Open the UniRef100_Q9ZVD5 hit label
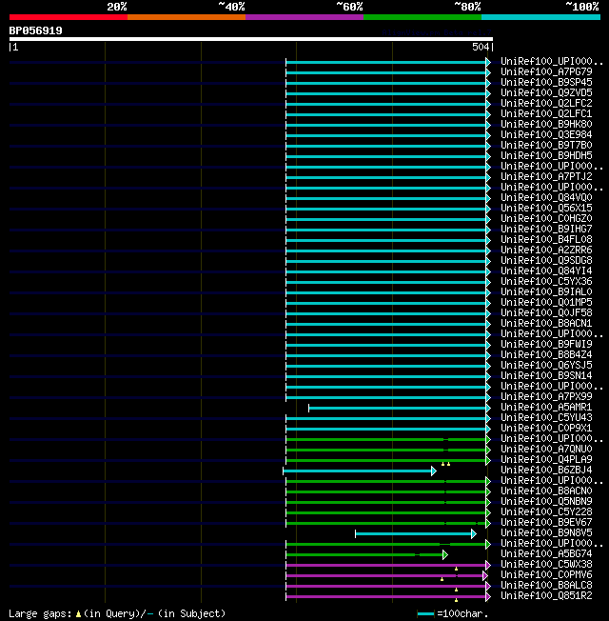 [546, 92]
